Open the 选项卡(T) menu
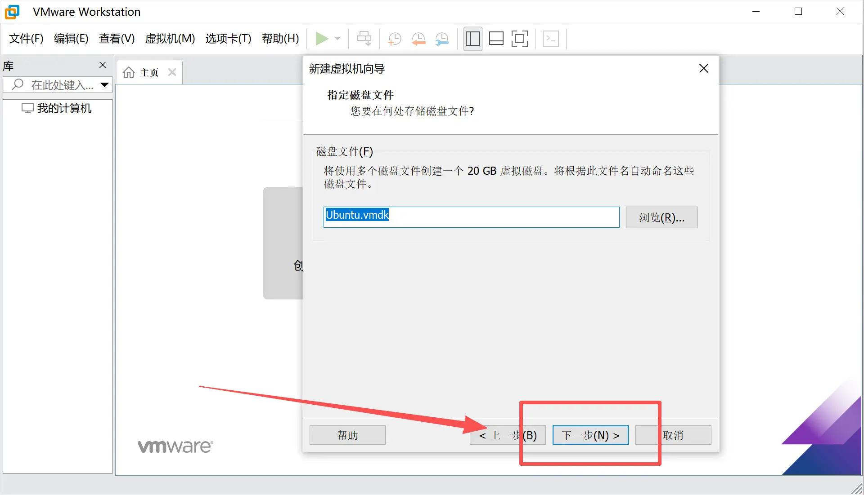 (x=228, y=39)
